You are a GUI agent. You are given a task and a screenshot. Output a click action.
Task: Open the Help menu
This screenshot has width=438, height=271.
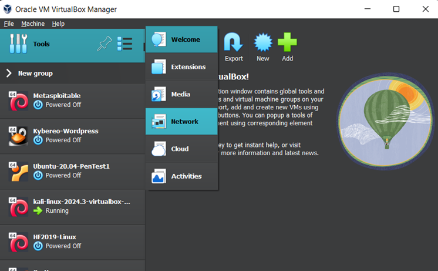click(58, 24)
